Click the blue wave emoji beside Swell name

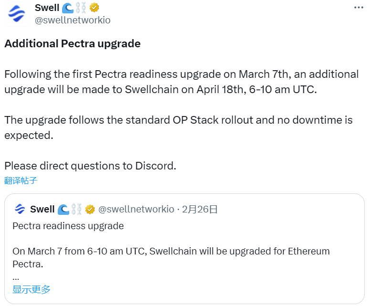coord(68,8)
